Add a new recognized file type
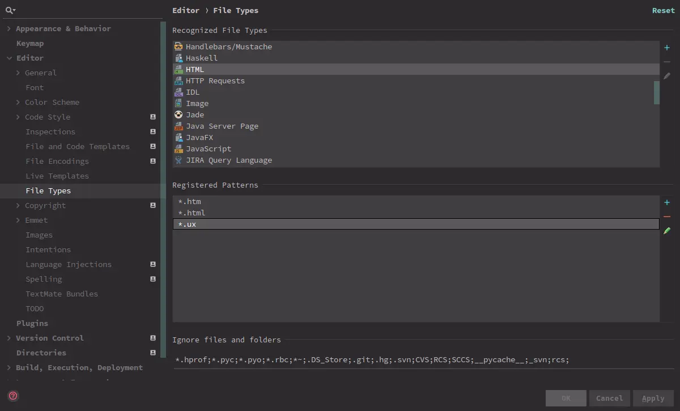The image size is (680, 411). pos(667,48)
